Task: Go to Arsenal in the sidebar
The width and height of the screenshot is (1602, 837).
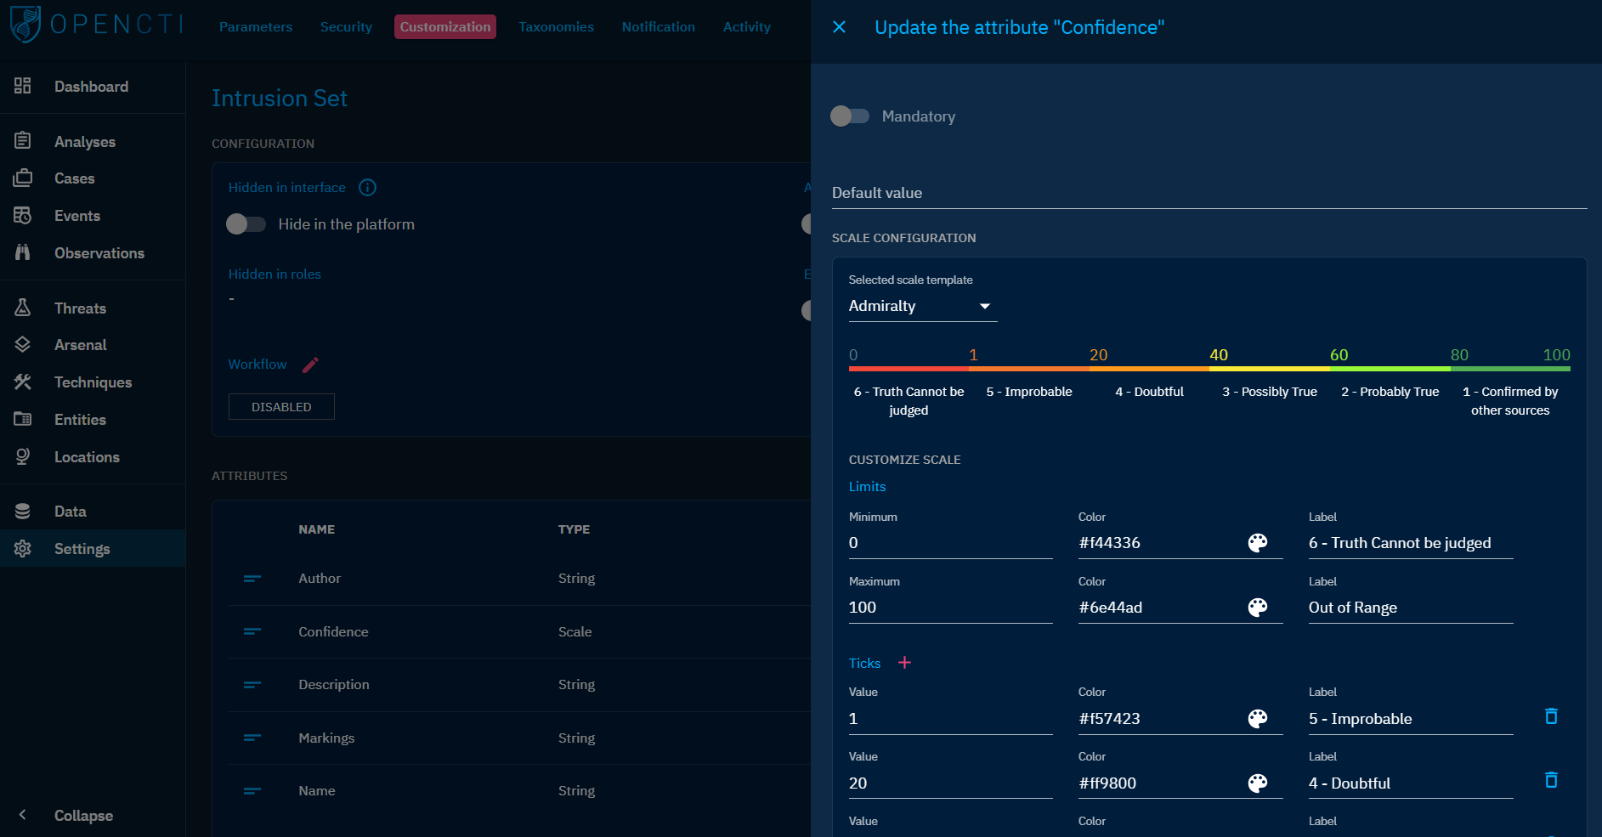Action: [80, 345]
